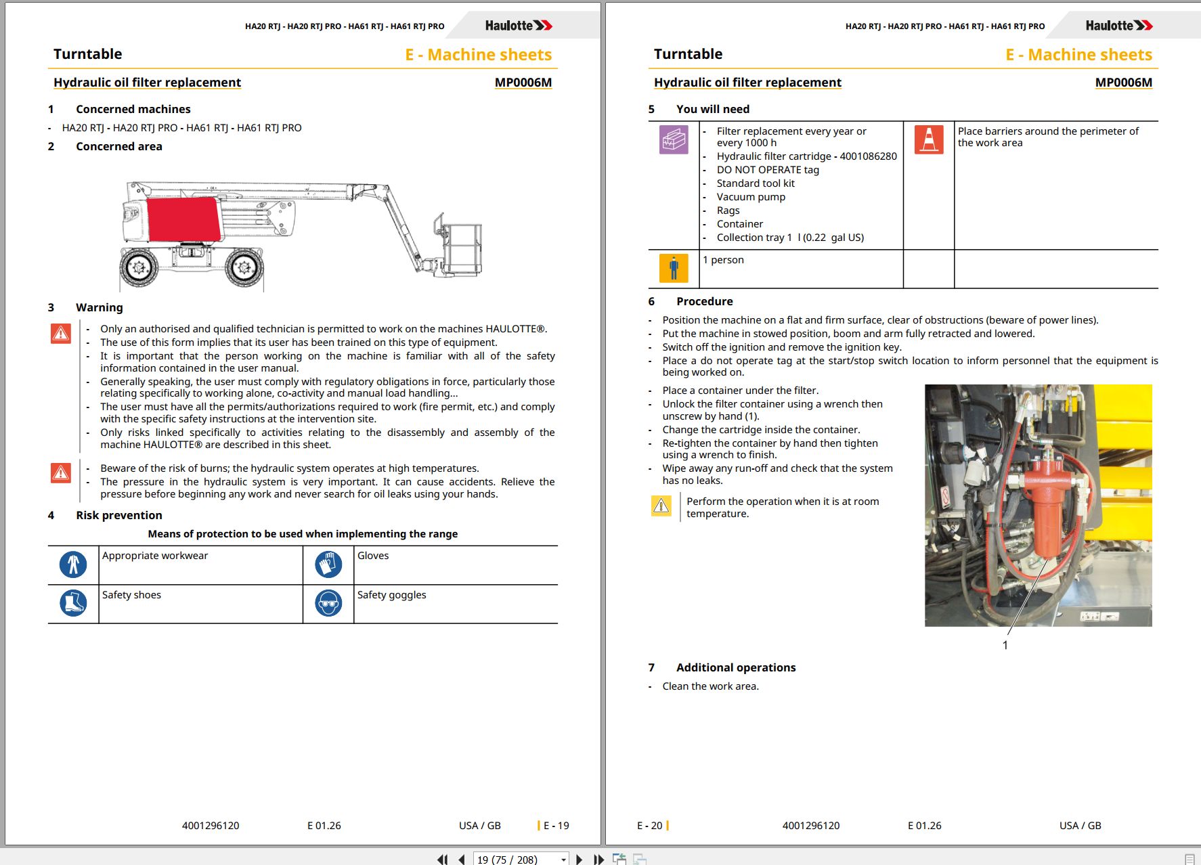Click the callout number 1 under photo
The width and height of the screenshot is (1201, 865).
click(1005, 645)
